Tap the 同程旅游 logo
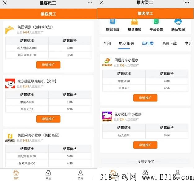The width and height of the screenshot is (194, 181). [x=107, y=62]
